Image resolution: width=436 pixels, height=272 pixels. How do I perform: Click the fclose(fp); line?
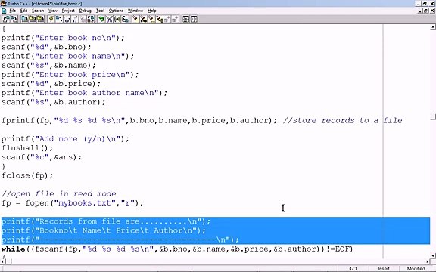pyautogui.click(x=27, y=175)
